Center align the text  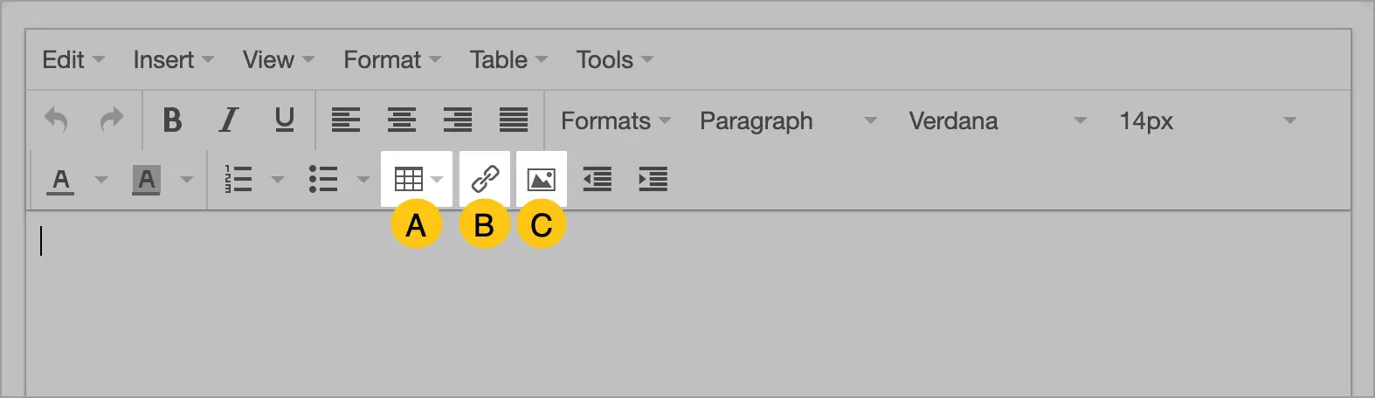(x=402, y=120)
